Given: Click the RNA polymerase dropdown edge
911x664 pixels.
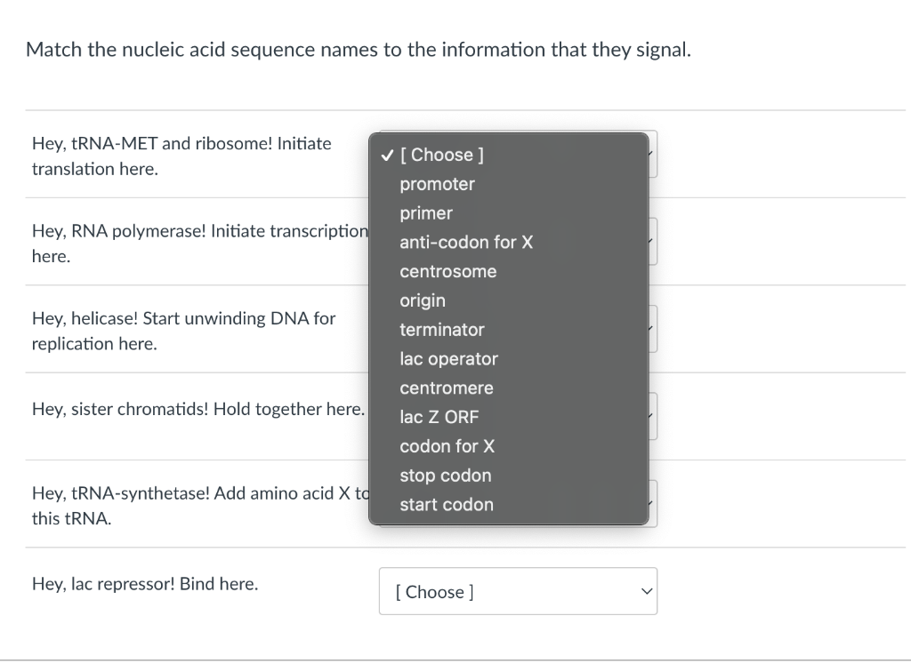Looking at the screenshot, I should pyautogui.click(x=654, y=242).
